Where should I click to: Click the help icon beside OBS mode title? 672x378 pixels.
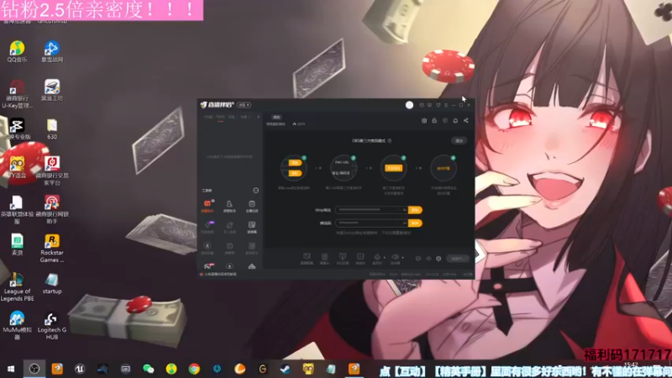(x=390, y=140)
